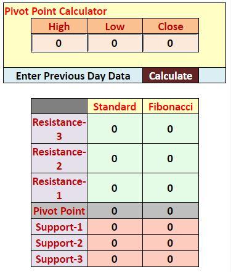Select Standard Pivot Point value cell
The height and width of the screenshot is (272, 231).
point(115,211)
